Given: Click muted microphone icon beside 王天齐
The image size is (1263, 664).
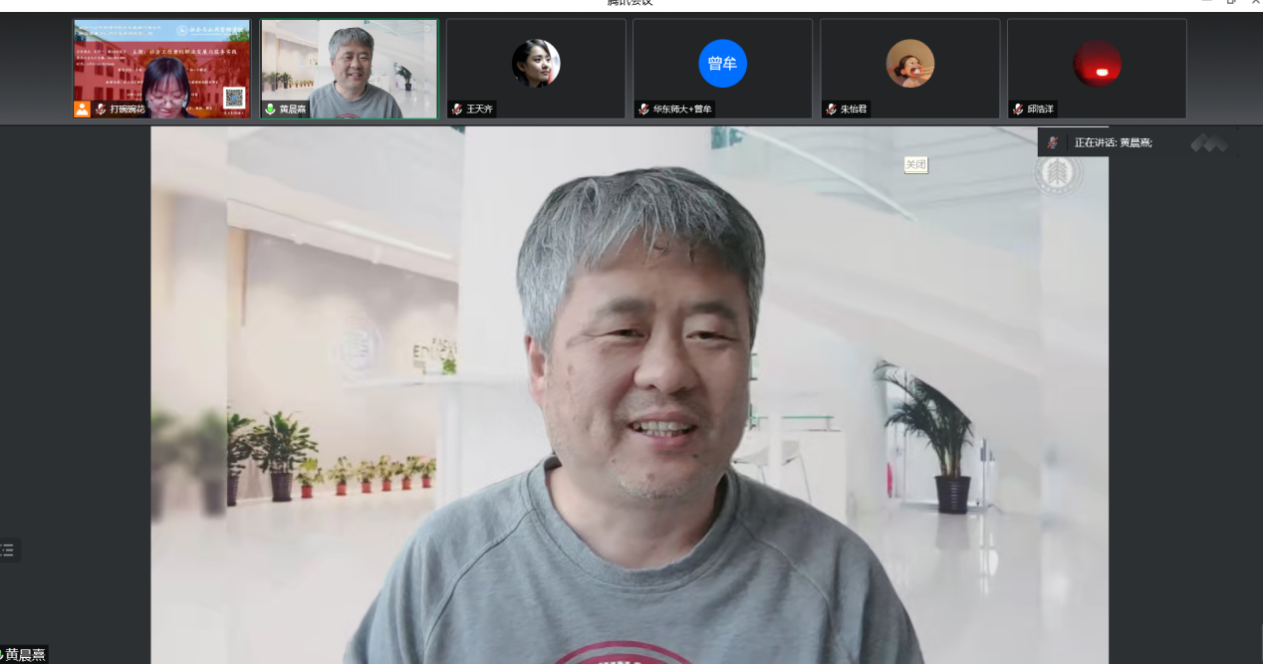Looking at the screenshot, I should tap(456, 110).
